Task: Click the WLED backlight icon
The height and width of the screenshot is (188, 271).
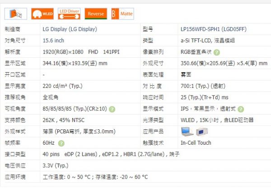Action: (x=42, y=14)
